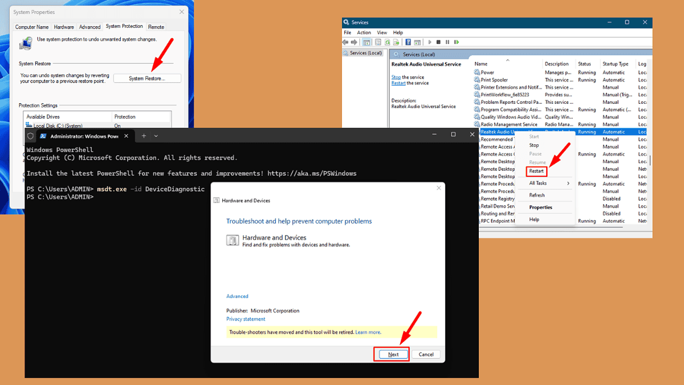The image size is (684, 385).
Task: Start the service using the Play toolbar icon
Action: 430,42
